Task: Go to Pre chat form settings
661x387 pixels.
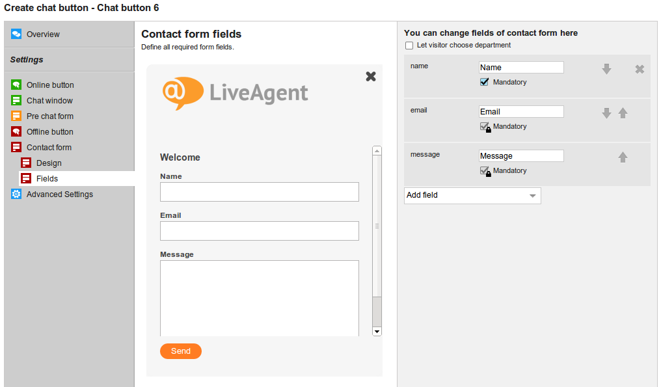Action: point(49,116)
